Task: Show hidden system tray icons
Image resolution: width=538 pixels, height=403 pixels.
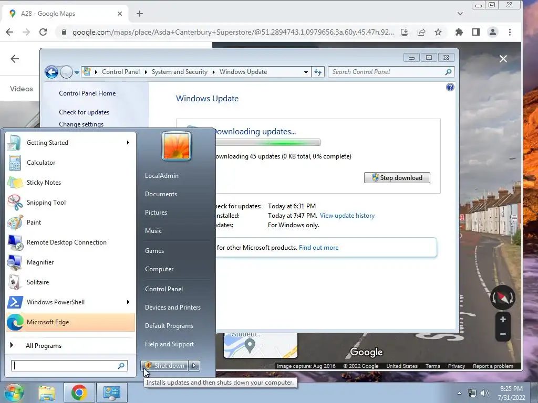Action: (459, 393)
